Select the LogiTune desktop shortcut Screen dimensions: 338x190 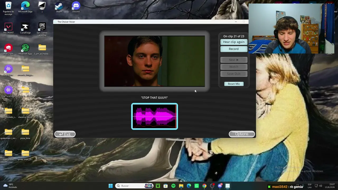coord(8,70)
